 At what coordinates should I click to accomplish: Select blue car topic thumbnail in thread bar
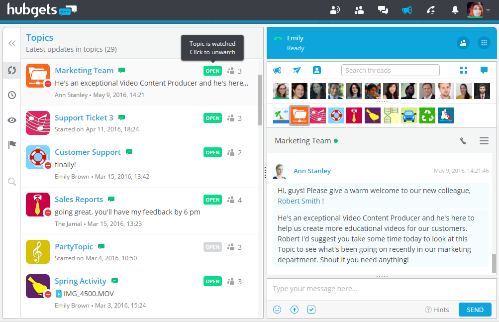pos(409,115)
